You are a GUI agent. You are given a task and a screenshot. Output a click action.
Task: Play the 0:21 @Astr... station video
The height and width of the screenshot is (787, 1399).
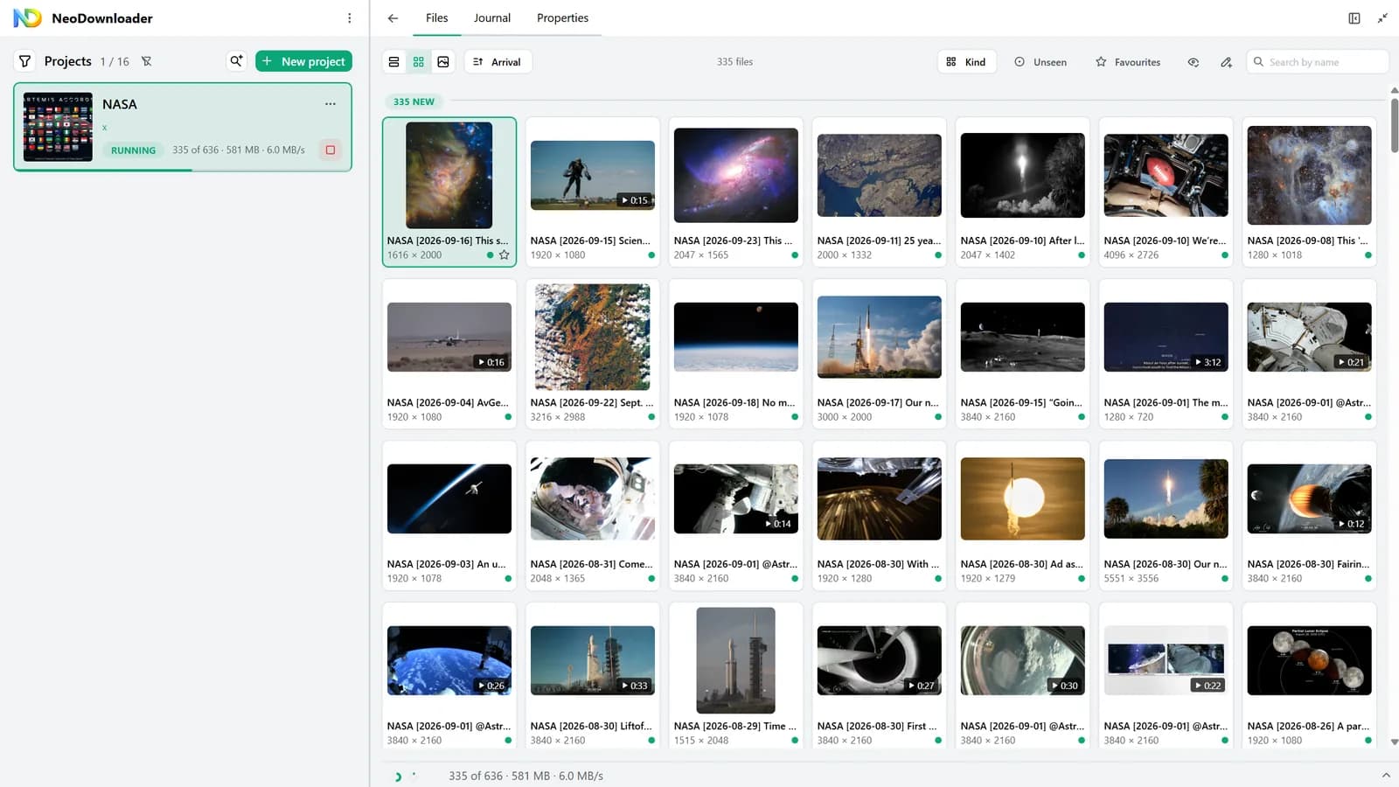pos(1310,338)
